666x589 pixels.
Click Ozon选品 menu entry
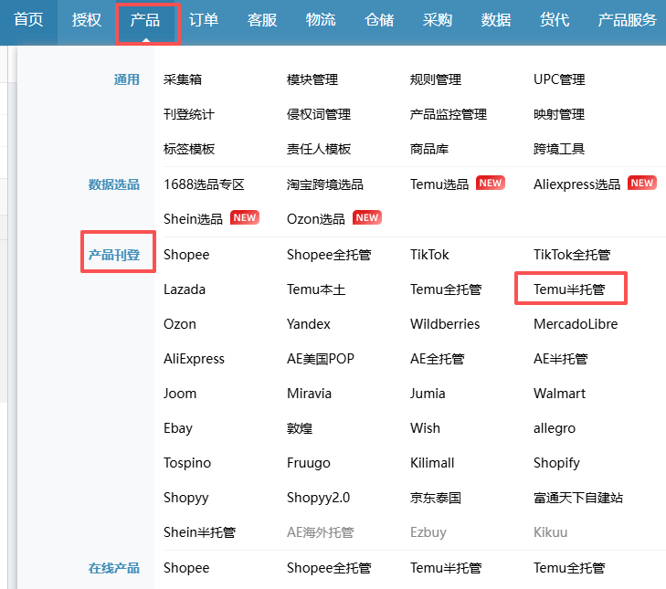(x=315, y=218)
